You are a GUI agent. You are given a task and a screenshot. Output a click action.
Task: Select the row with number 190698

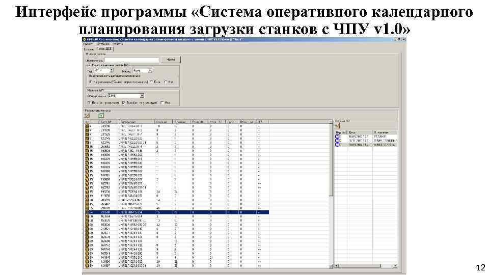click(x=177, y=179)
